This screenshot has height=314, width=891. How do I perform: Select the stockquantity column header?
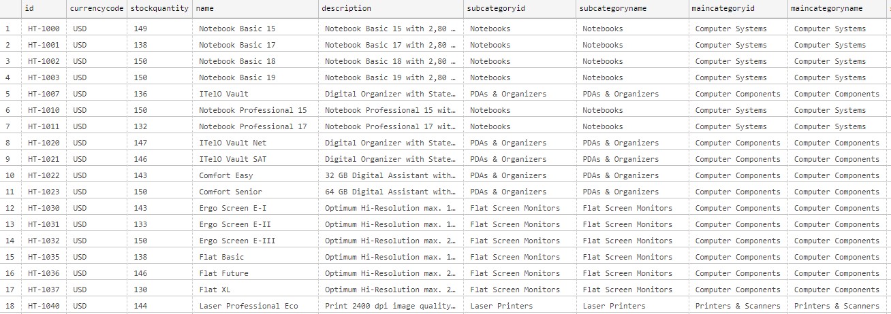159,9
